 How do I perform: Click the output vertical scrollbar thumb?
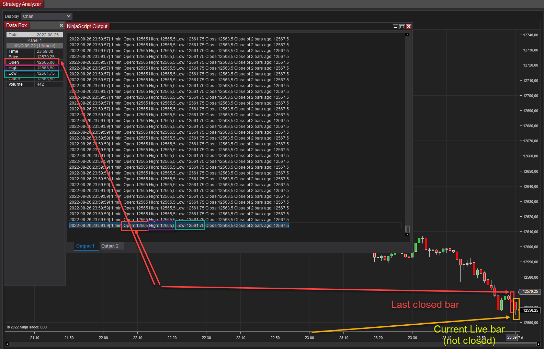pyautogui.click(x=407, y=229)
